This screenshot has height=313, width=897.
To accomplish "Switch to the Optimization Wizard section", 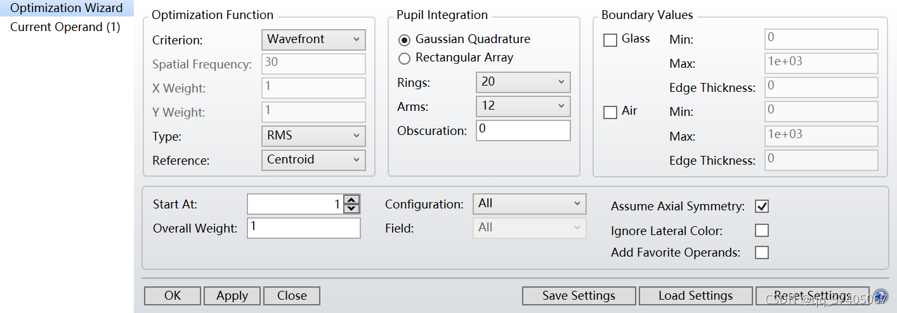I will (x=67, y=8).
